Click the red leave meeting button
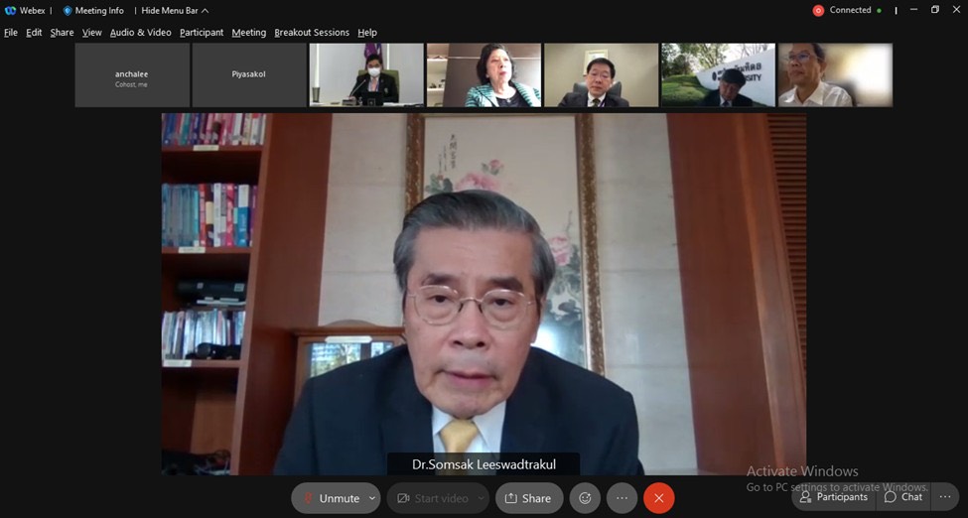Viewport: 968px width, 518px height. click(x=658, y=498)
